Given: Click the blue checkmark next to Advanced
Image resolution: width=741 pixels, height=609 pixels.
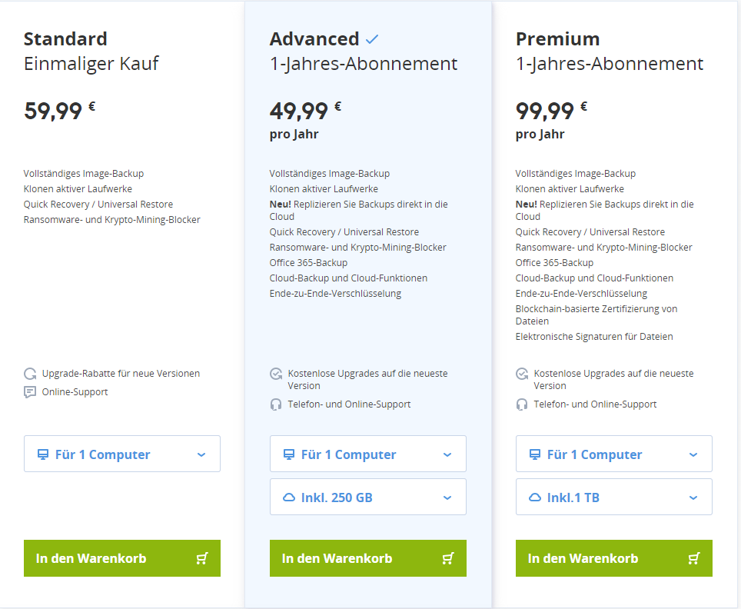Looking at the screenshot, I should (372, 39).
